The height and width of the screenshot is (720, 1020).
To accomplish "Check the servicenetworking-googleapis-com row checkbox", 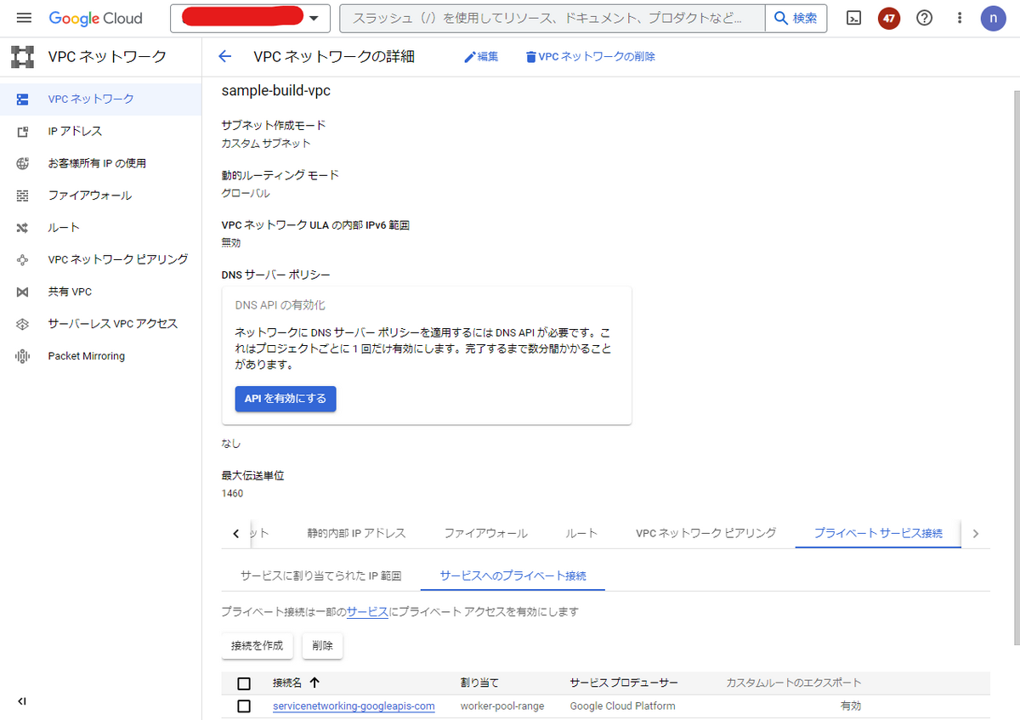I will 244,706.
